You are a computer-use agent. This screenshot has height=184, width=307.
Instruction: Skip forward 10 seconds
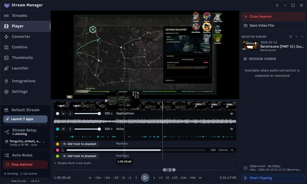174,178
